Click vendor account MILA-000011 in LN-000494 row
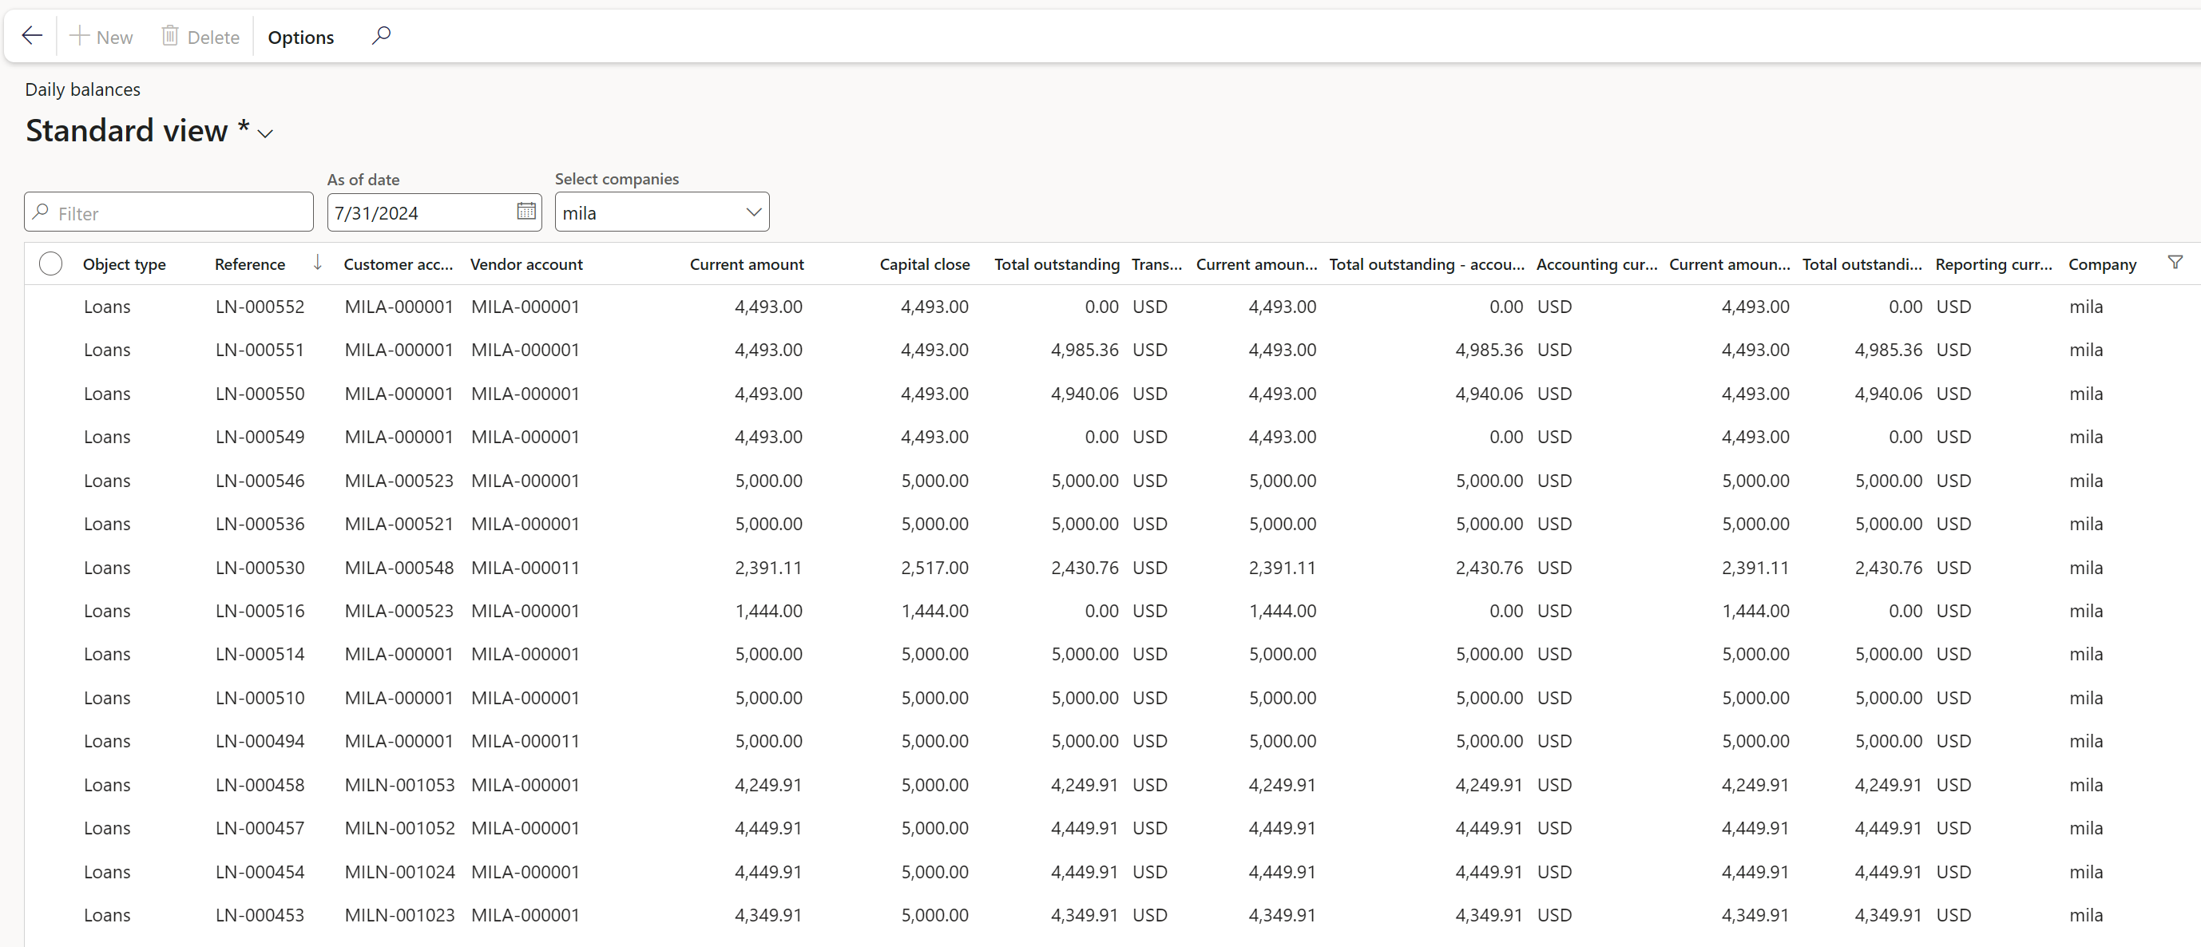Viewport: 2201px width, 947px height. coord(525,741)
